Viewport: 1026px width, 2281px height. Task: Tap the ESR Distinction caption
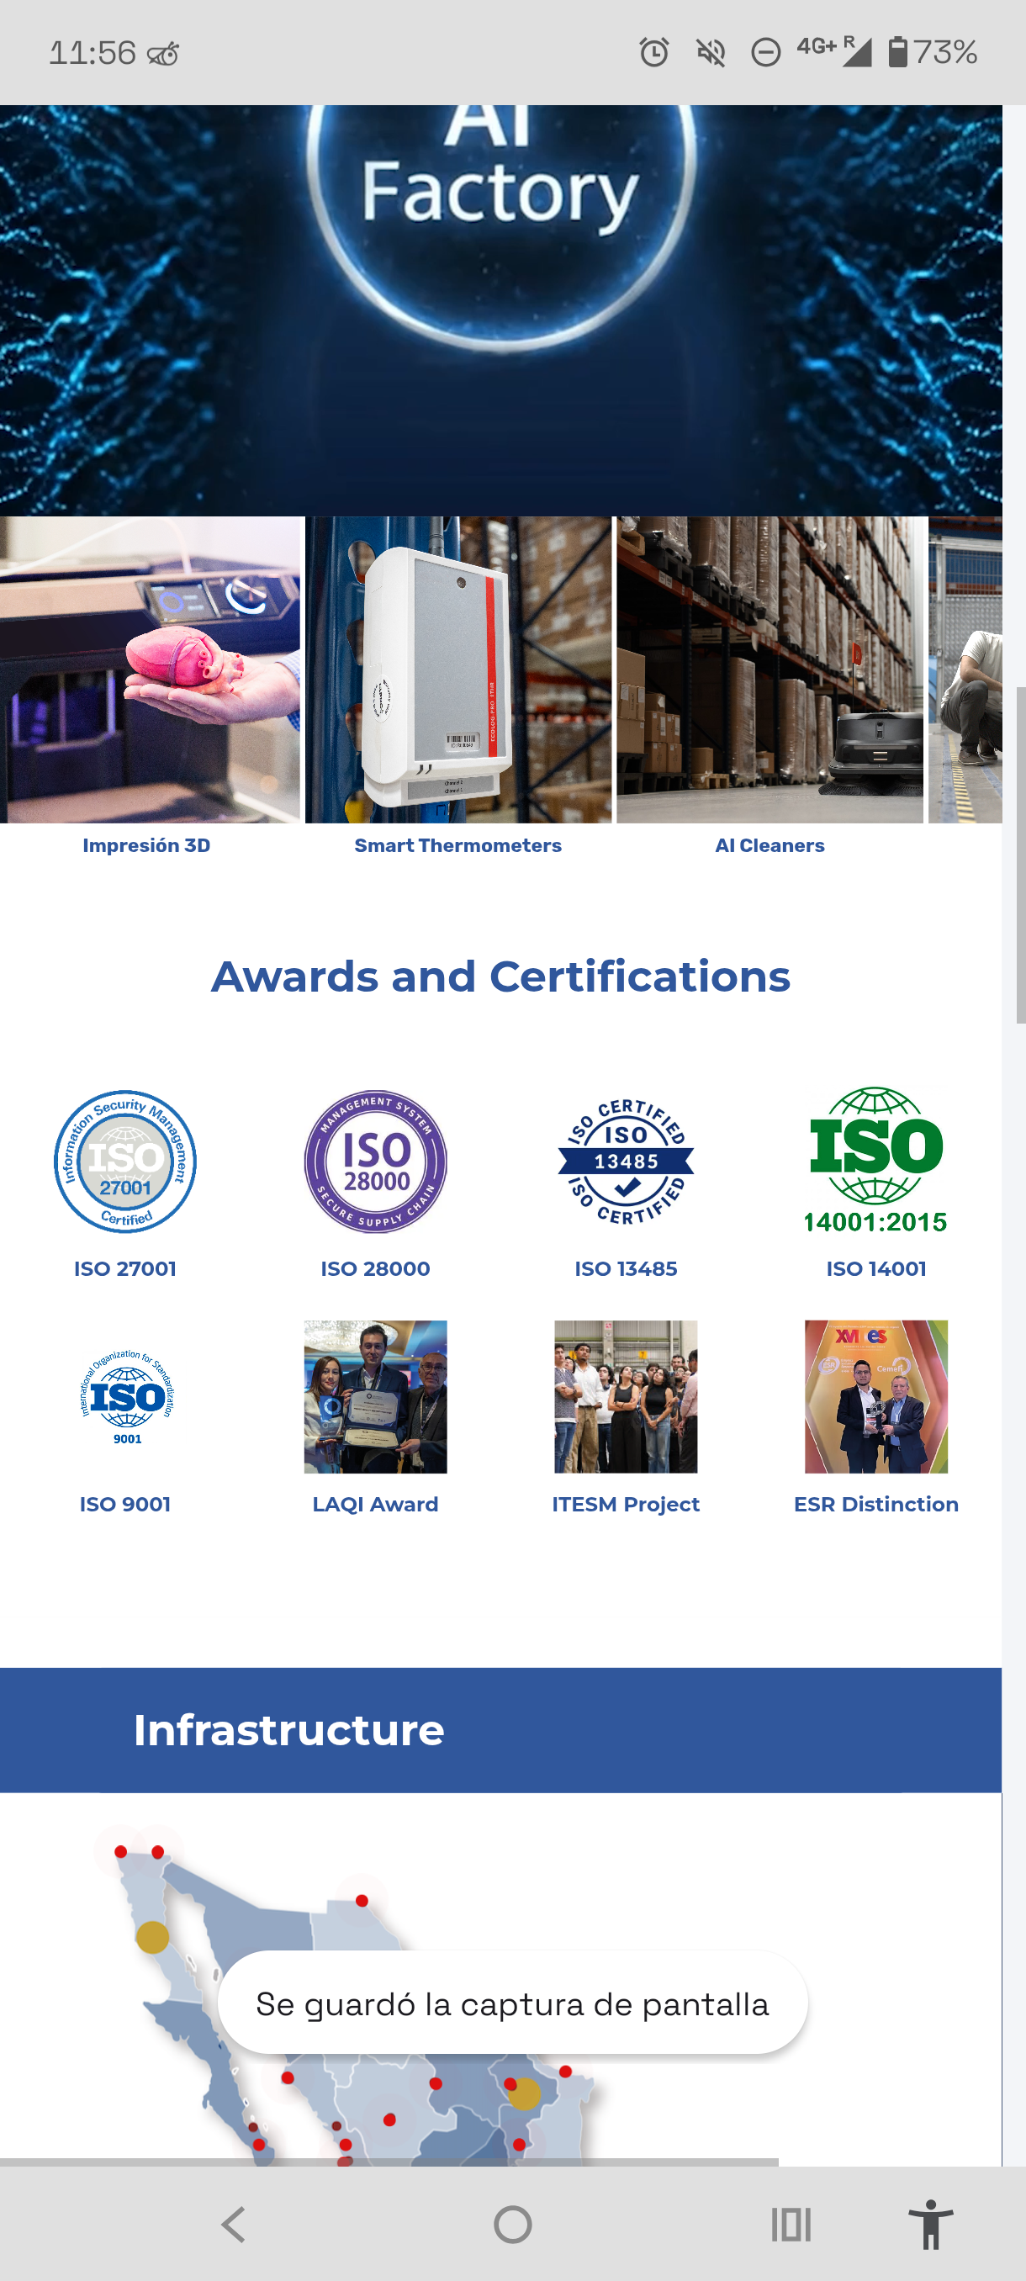[x=876, y=1505]
